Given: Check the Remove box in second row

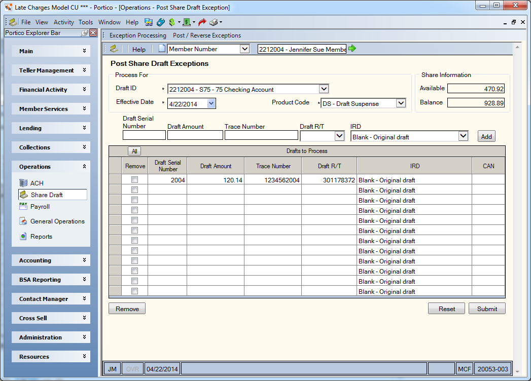Looking at the screenshot, I should [x=134, y=190].
